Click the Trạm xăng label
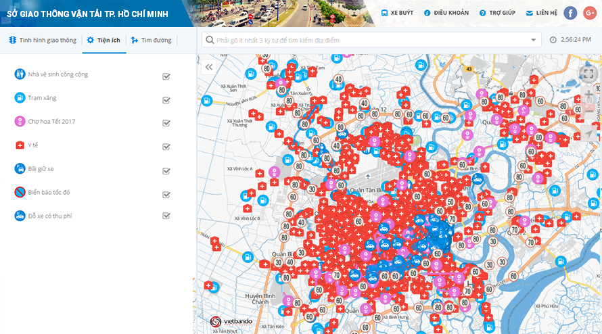Screen dimensions: 602x334 coord(42,98)
